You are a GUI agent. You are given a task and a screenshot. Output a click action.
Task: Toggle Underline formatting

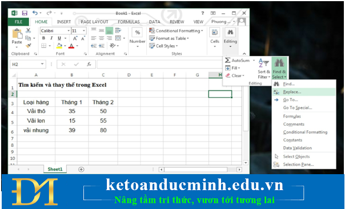(59, 38)
